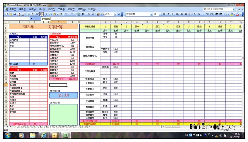
Task: Toggle Italic formatting
Action: pos(168,14)
